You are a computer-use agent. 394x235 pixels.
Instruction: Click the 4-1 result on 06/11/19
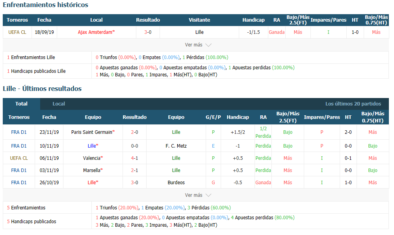click(134, 158)
